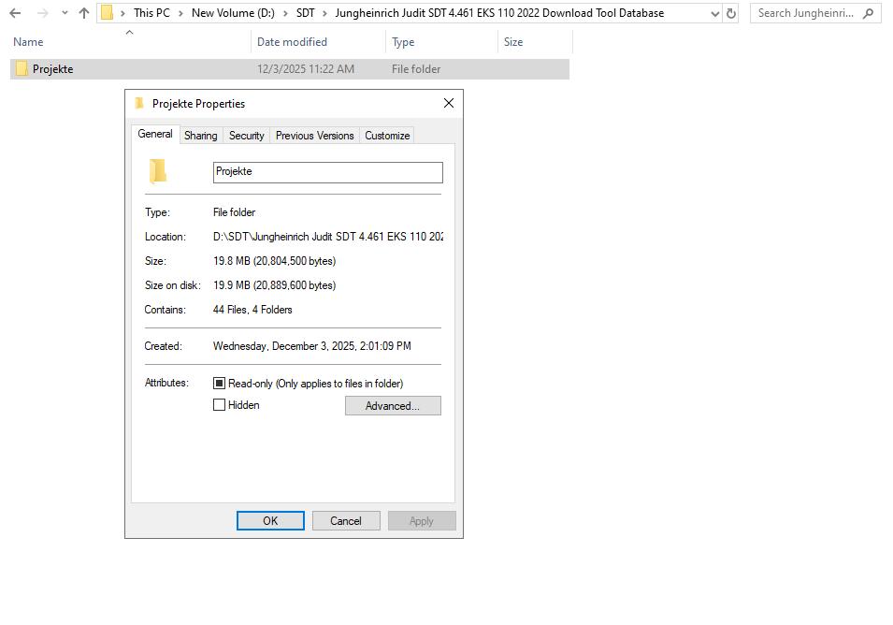The image size is (893, 625).
Task: Open the Customize tab
Action: [x=387, y=136]
